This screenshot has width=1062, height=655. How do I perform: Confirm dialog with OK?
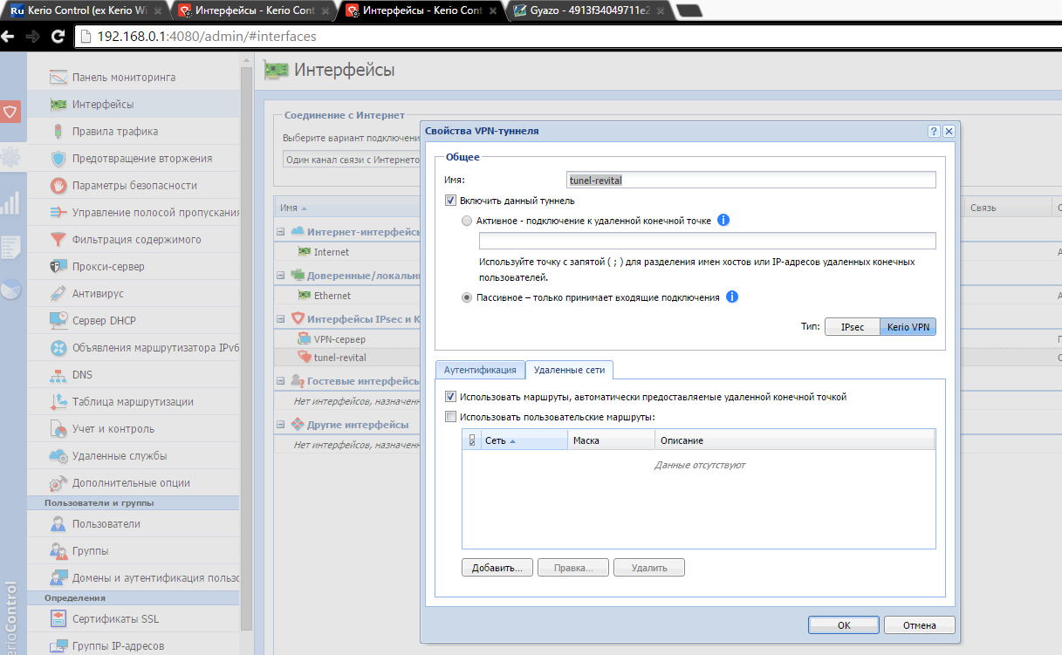[844, 625]
